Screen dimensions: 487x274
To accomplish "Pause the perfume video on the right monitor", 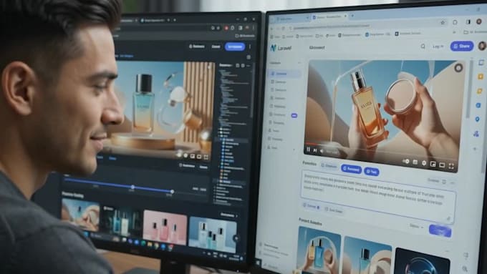I will pyautogui.click(x=309, y=150).
